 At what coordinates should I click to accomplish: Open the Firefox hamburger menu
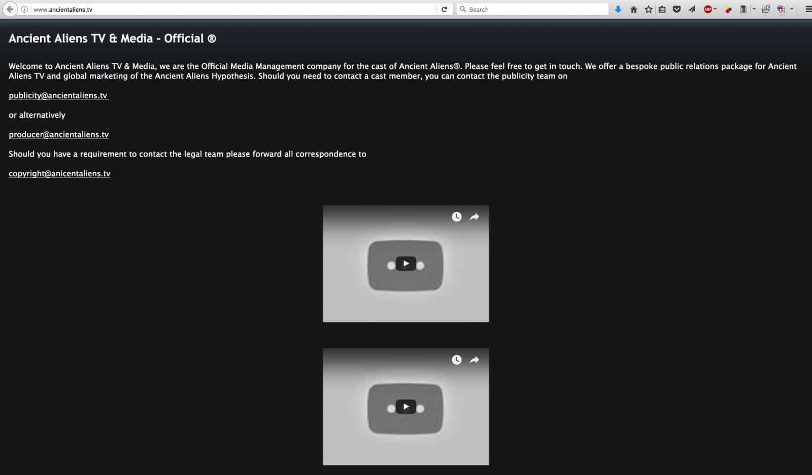808,9
